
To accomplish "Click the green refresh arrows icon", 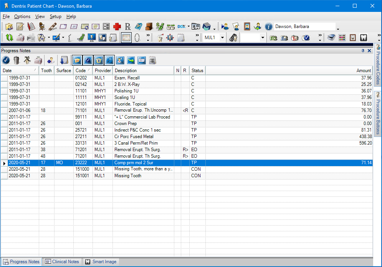I will pyautogui.click(x=9, y=38).
